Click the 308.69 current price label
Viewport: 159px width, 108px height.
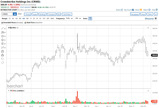pyautogui.click(x=154, y=55)
